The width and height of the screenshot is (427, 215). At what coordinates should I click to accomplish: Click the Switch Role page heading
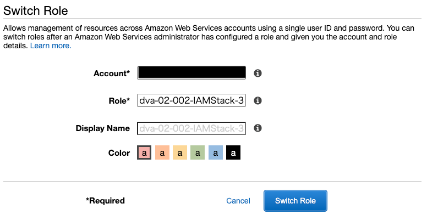click(x=36, y=10)
